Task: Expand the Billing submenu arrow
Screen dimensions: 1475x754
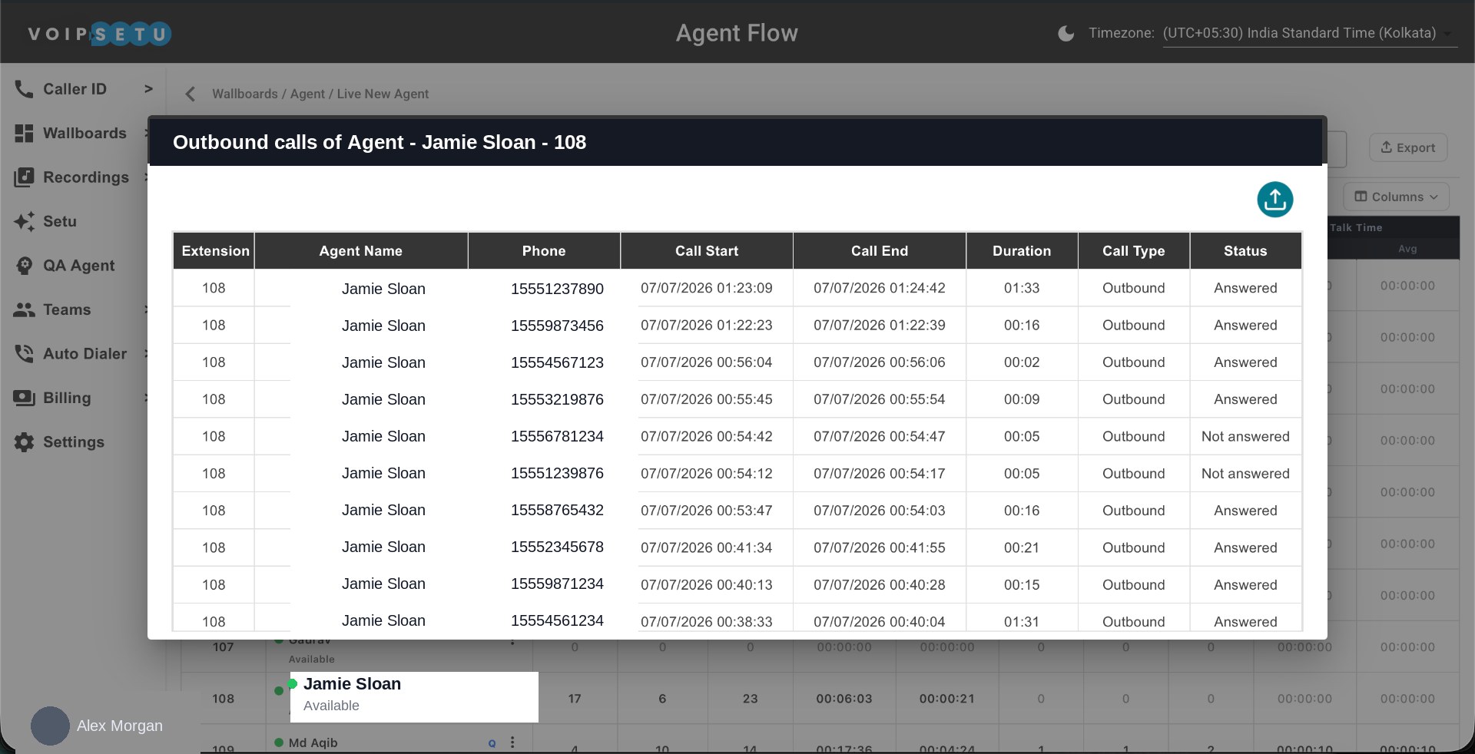Action: (x=146, y=398)
